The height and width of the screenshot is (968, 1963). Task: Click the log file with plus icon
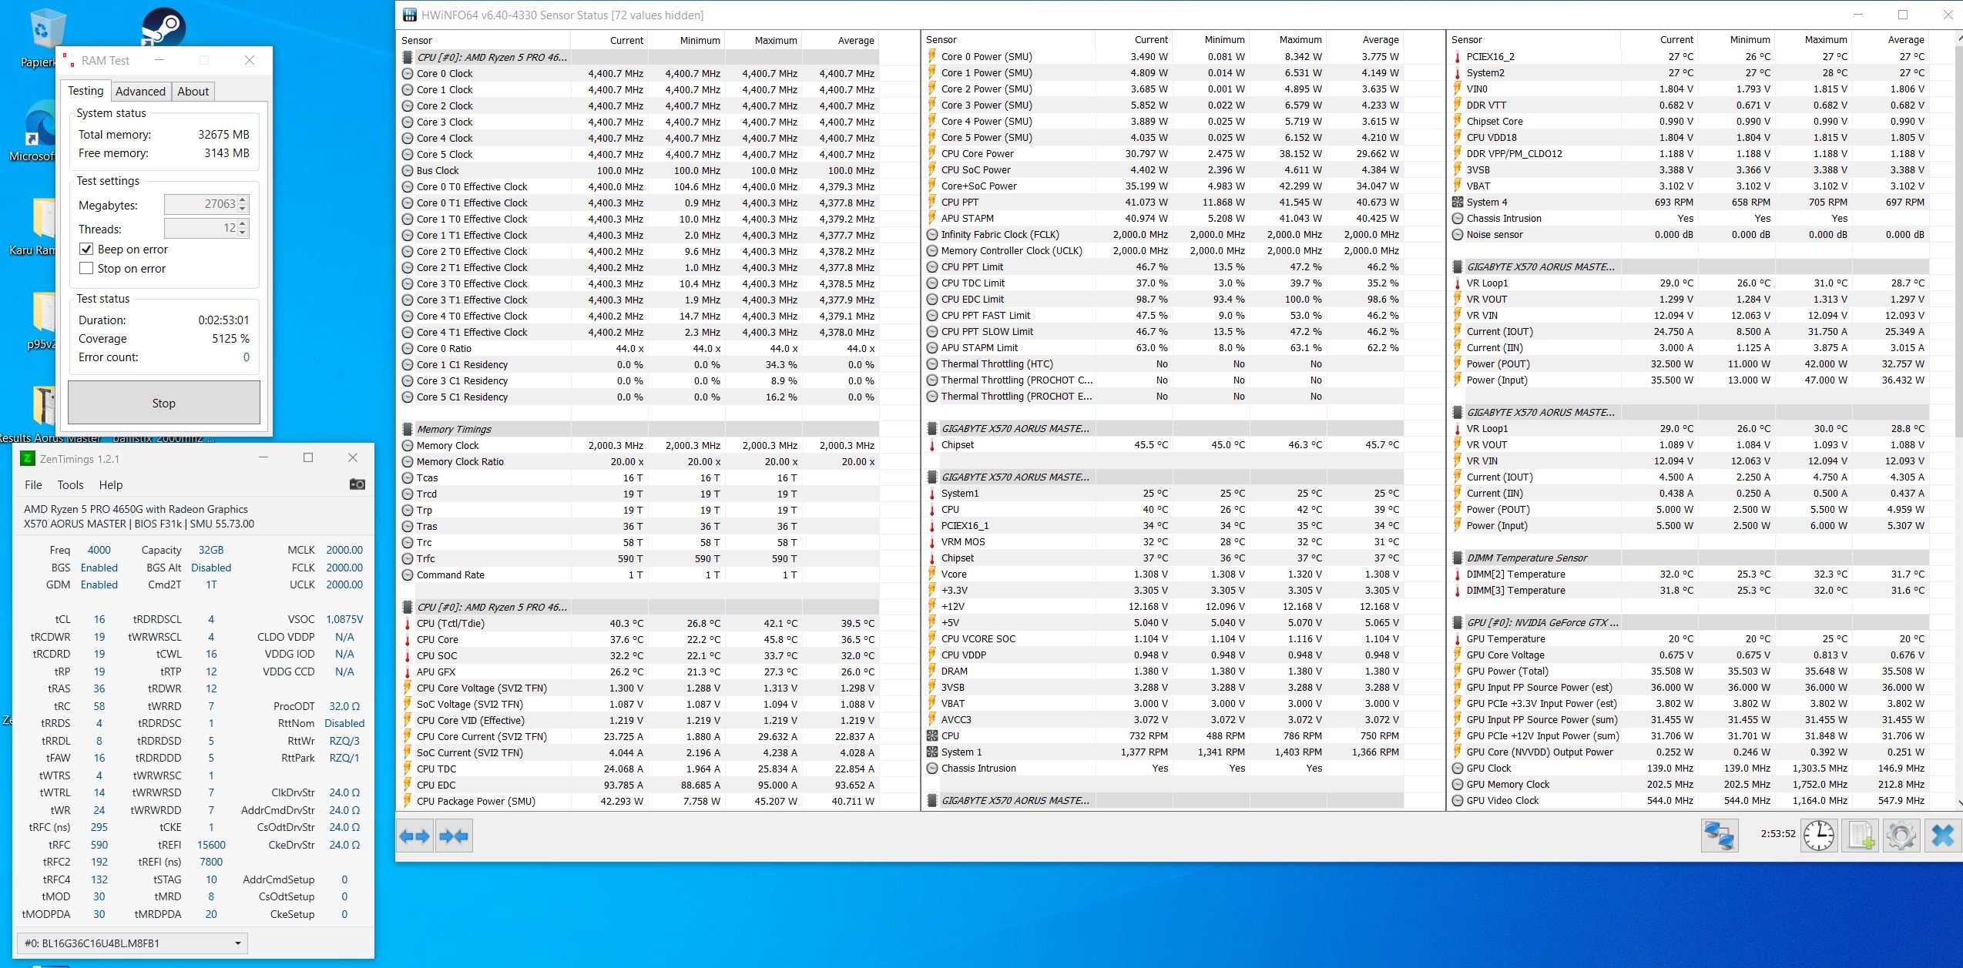1861,835
